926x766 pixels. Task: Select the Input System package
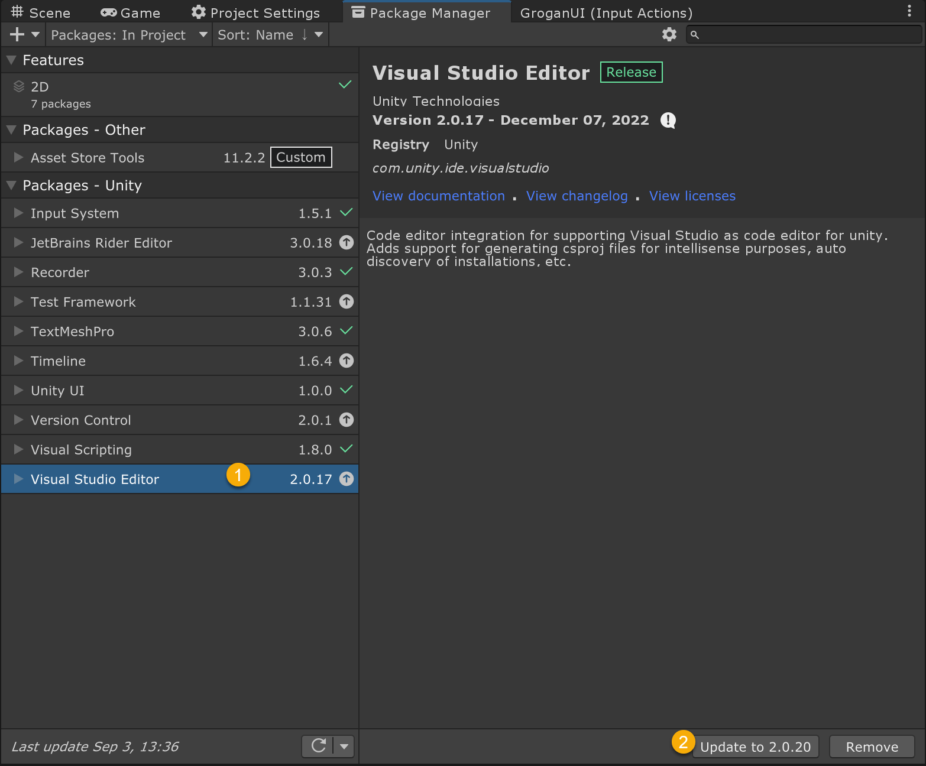(x=180, y=213)
